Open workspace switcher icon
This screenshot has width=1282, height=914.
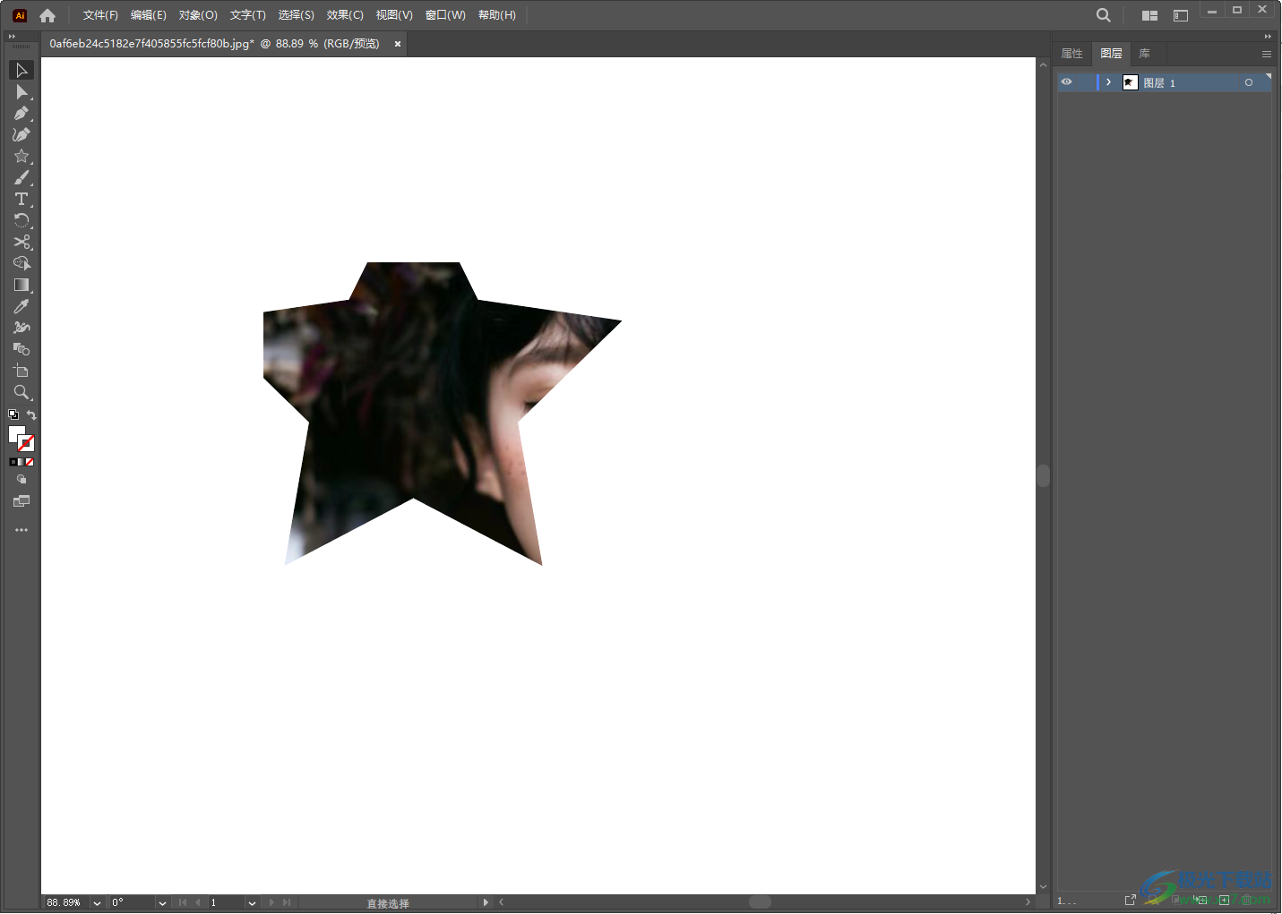(x=1181, y=15)
